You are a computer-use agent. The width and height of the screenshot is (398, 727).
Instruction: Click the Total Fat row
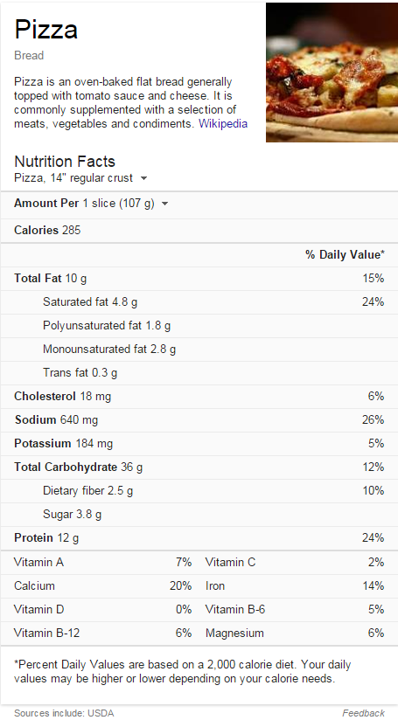(x=199, y=279)
